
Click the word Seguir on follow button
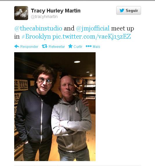[x=132, y=10]
